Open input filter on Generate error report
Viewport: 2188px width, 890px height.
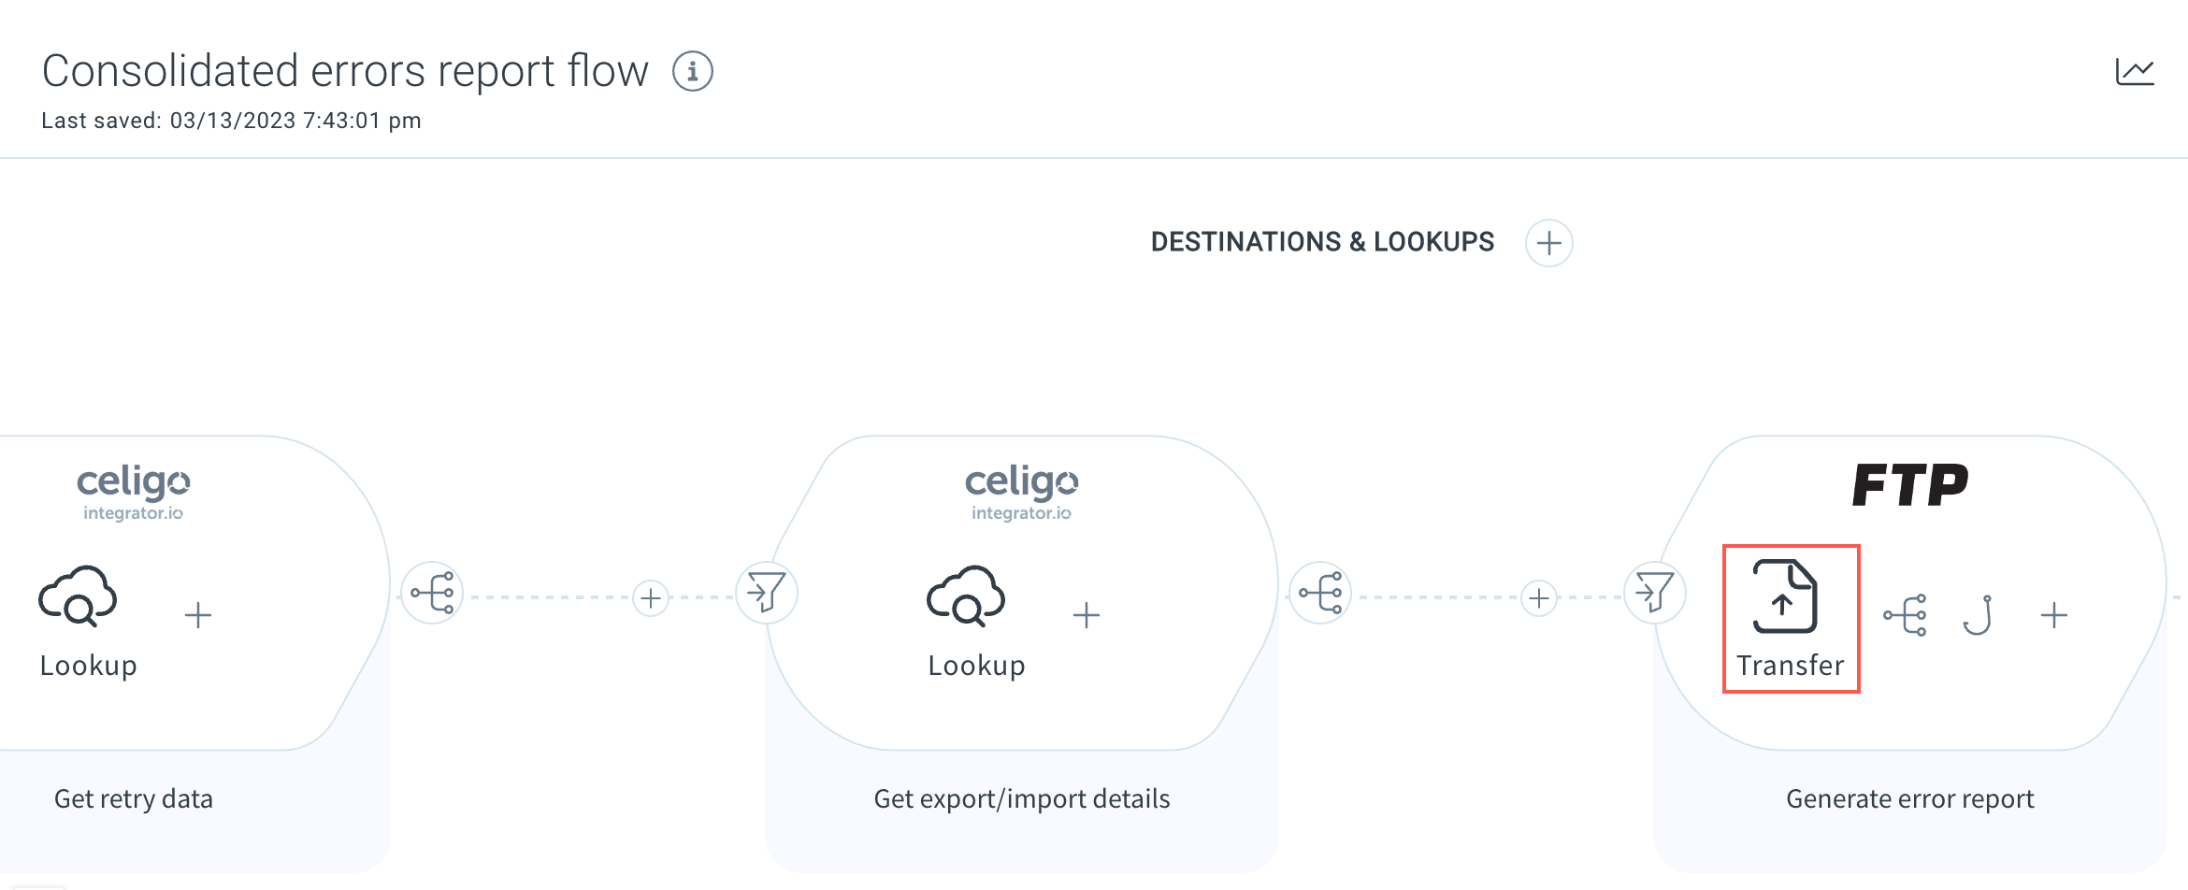[1655, 593]
